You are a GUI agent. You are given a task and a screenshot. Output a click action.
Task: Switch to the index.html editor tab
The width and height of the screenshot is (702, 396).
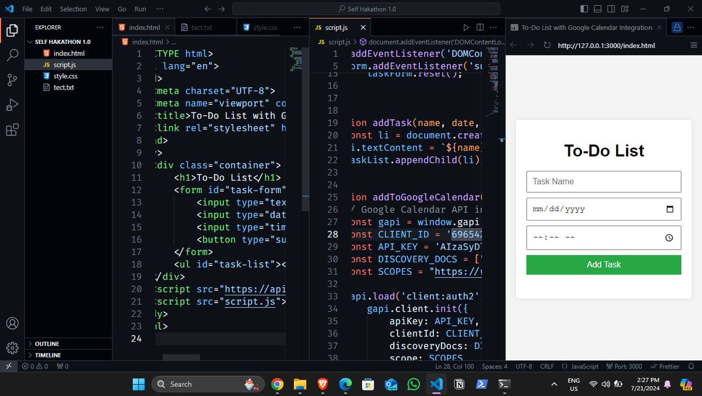(144, 27)
